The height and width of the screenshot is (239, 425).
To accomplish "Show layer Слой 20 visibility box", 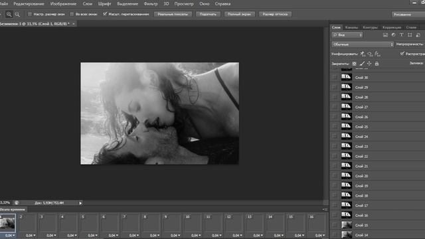I will pos(335,176).
